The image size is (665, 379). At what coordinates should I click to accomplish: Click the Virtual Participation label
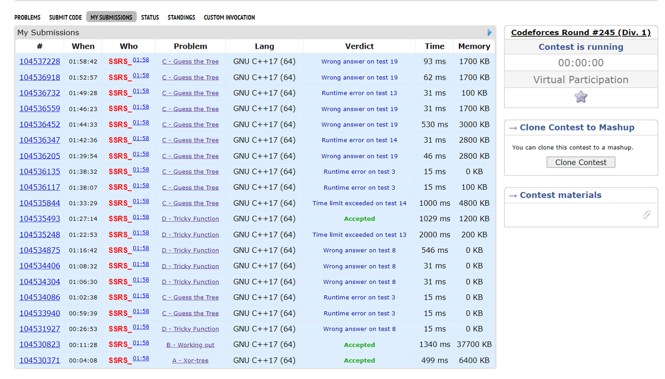581,80
